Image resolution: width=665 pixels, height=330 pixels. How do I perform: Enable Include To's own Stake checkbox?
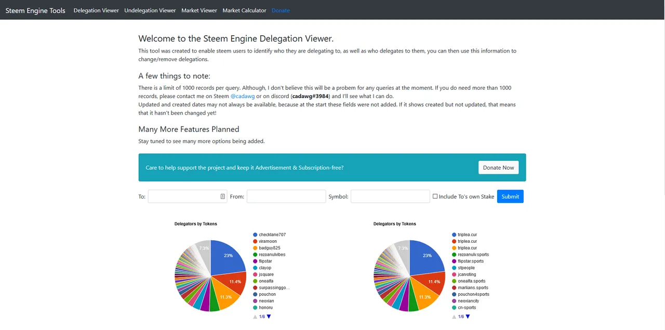435,196
